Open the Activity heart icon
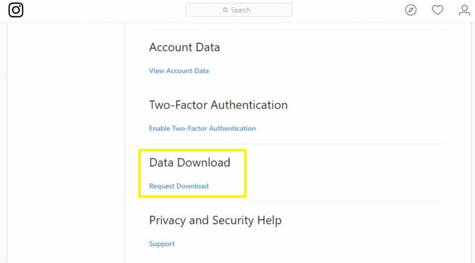 click(437, 10)
